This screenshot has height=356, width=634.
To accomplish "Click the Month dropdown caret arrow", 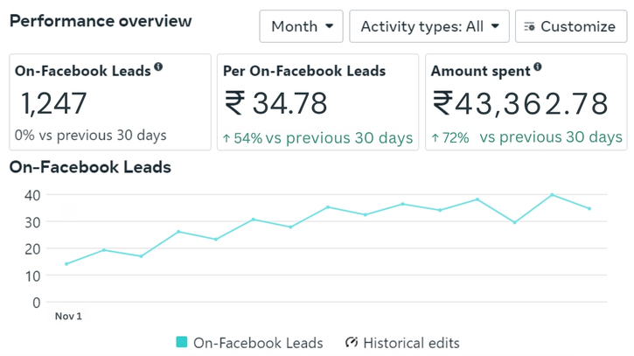I will (x=329, y=27).
